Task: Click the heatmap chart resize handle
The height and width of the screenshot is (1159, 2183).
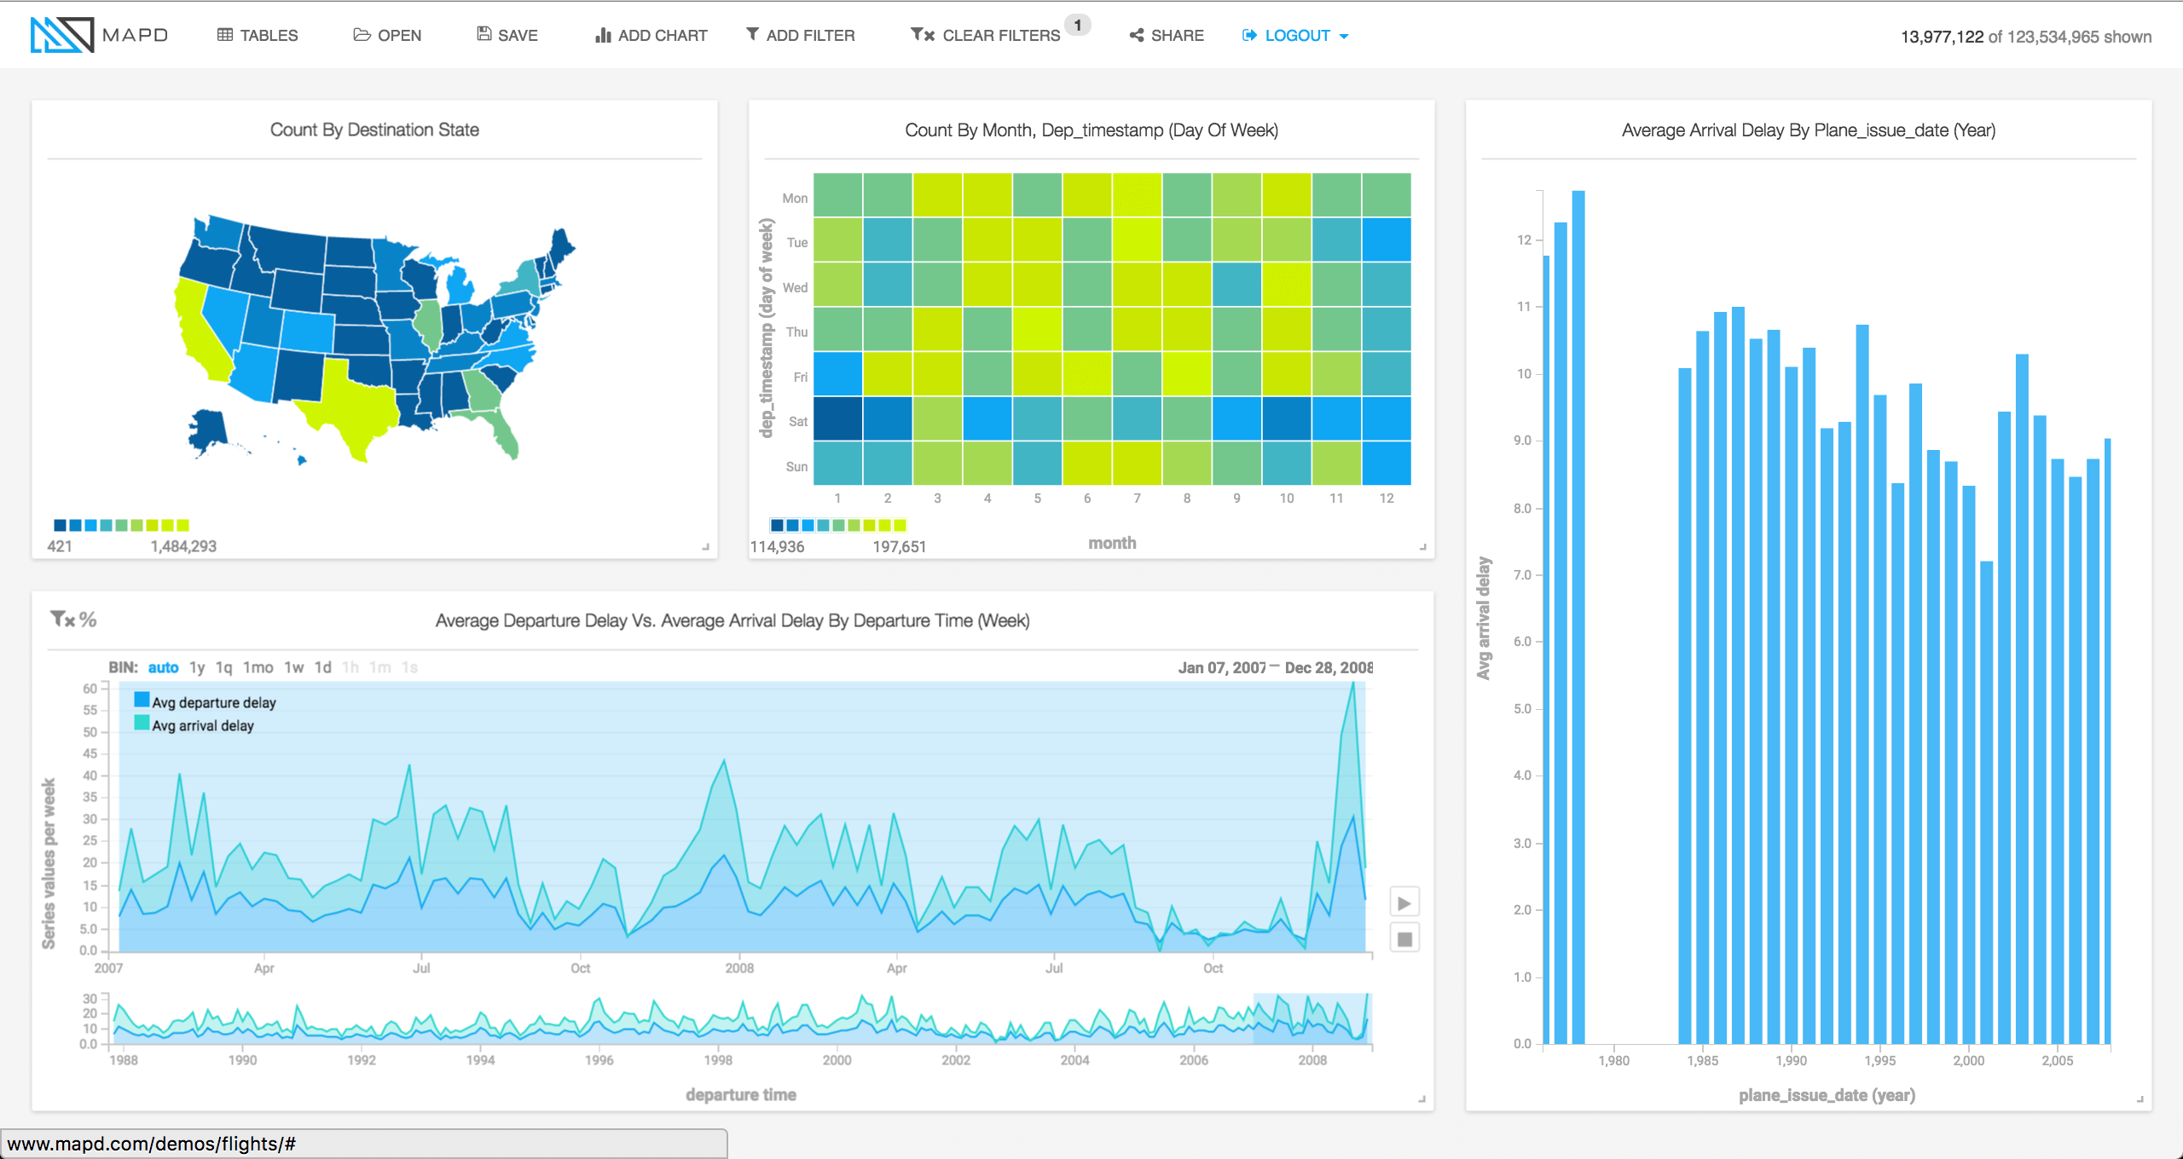Action: [1422, 547]
